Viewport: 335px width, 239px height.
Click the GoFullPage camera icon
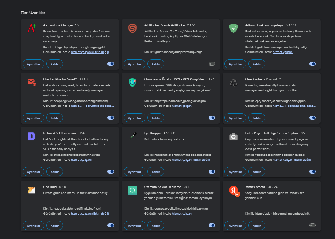click(233, 136)
